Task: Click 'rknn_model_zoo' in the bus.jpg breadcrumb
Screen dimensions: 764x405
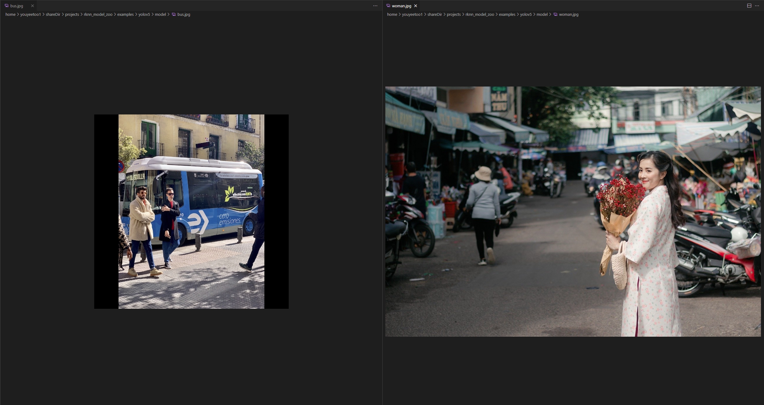Action: 98,14
